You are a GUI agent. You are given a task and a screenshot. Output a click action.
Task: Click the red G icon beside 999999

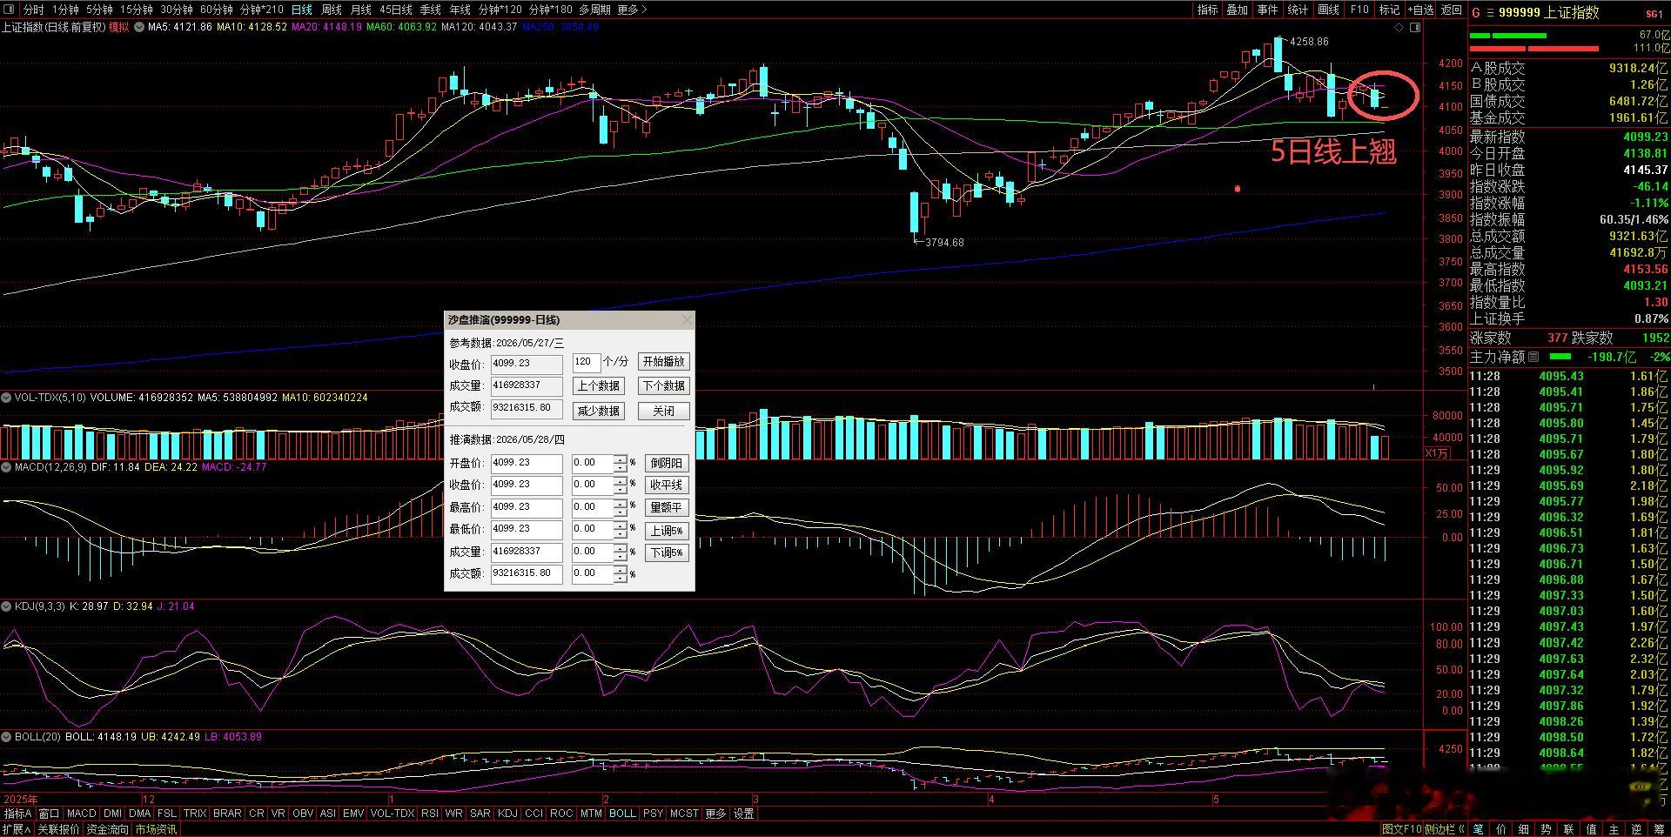tap(1476, 12)
